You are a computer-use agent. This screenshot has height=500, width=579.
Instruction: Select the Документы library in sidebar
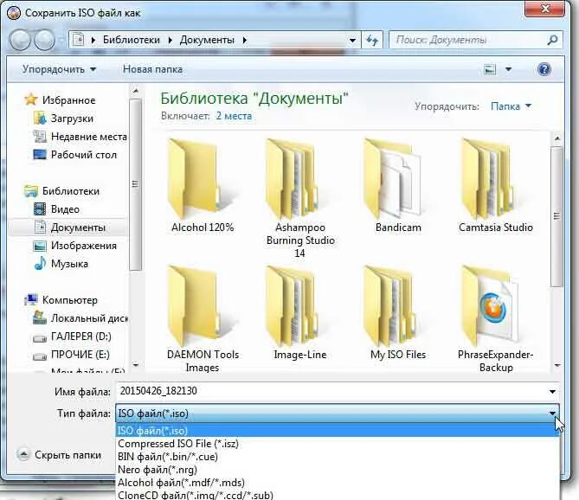(x=78, y=228)
